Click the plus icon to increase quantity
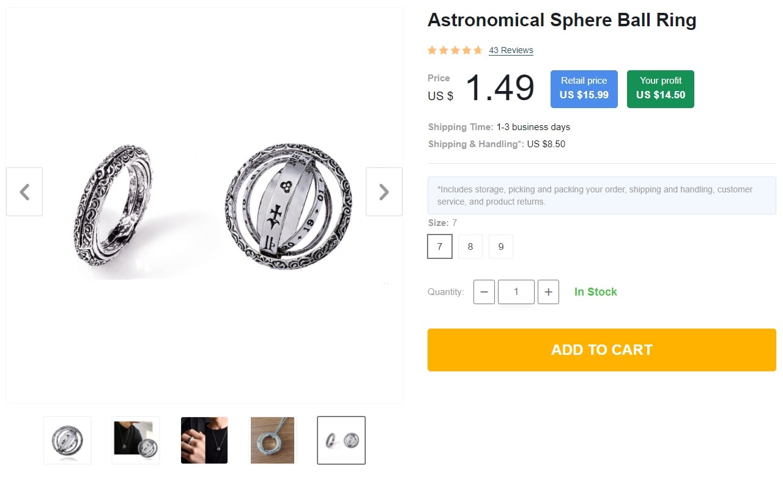Image resolution: width=783 pixels, height=477 pixels. 549,292
